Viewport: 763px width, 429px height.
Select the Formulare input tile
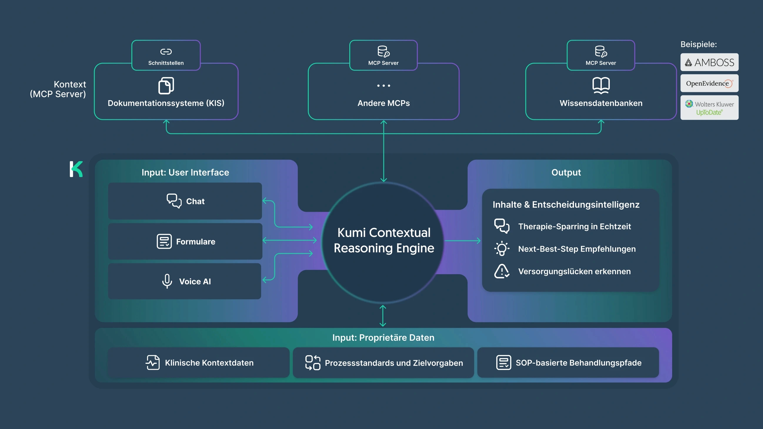tap(185, 241)
